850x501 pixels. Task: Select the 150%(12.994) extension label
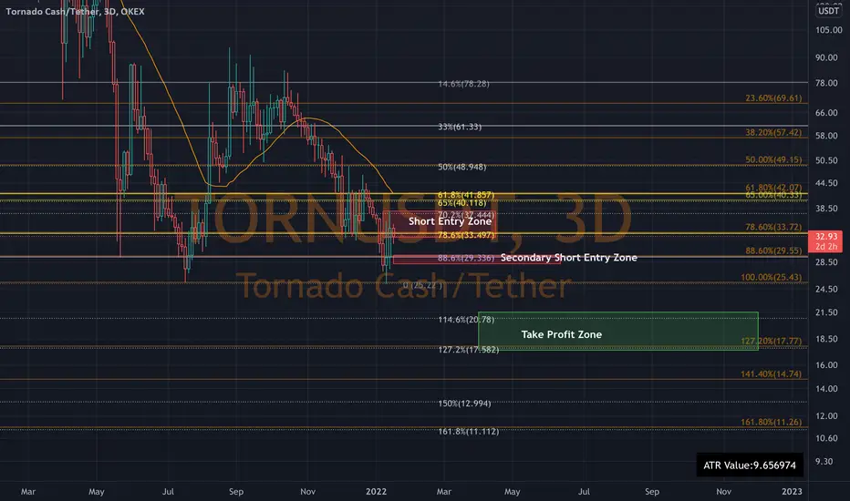(464, 403)
